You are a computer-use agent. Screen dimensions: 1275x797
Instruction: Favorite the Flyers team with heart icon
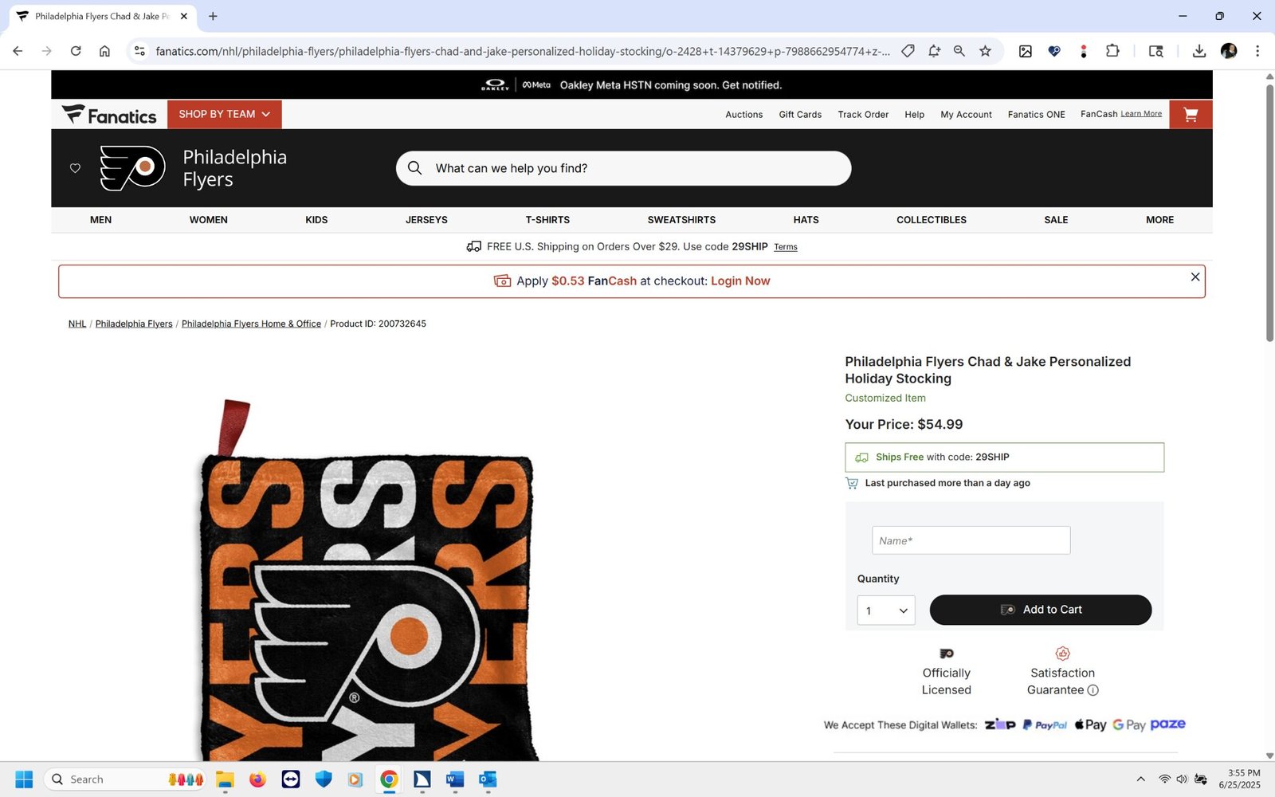[75, 168]
